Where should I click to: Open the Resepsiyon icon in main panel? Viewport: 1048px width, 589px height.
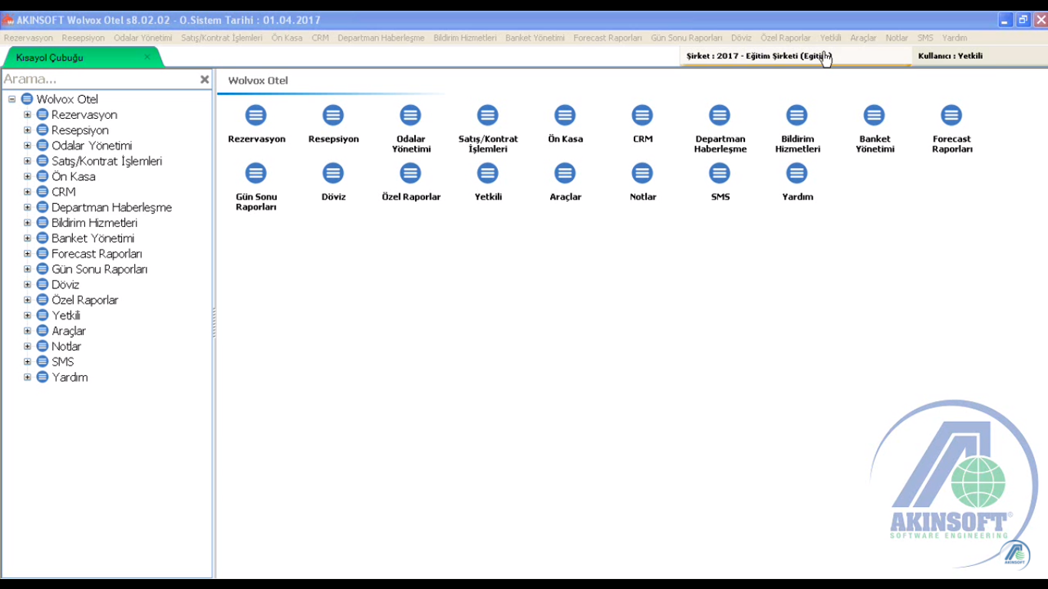click(x=333, y=116)
